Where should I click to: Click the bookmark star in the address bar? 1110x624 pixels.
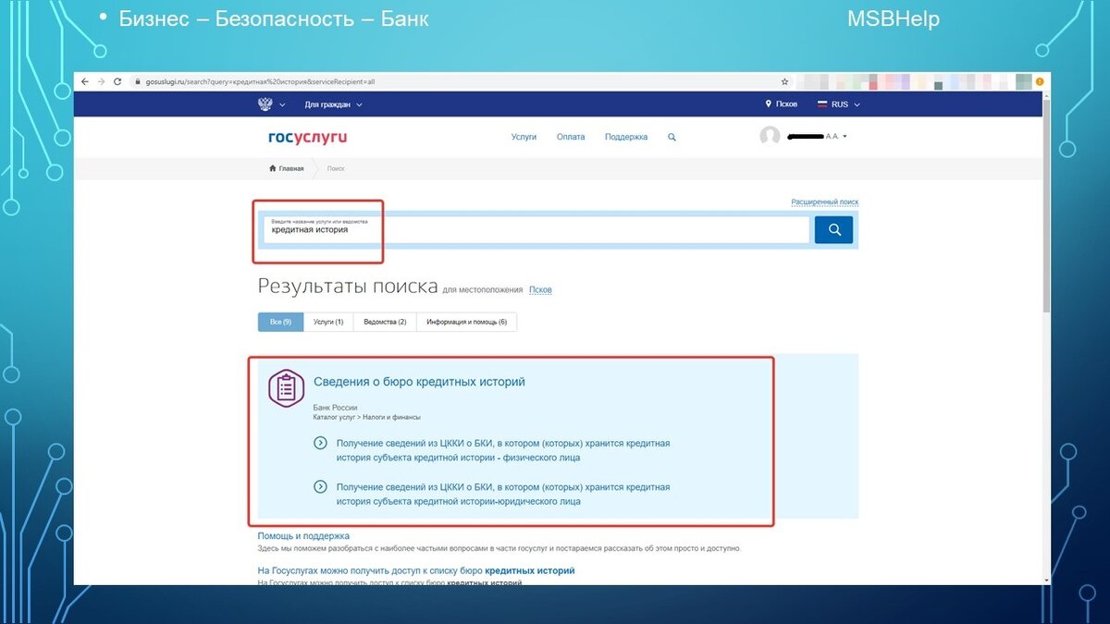coord(783,80)
